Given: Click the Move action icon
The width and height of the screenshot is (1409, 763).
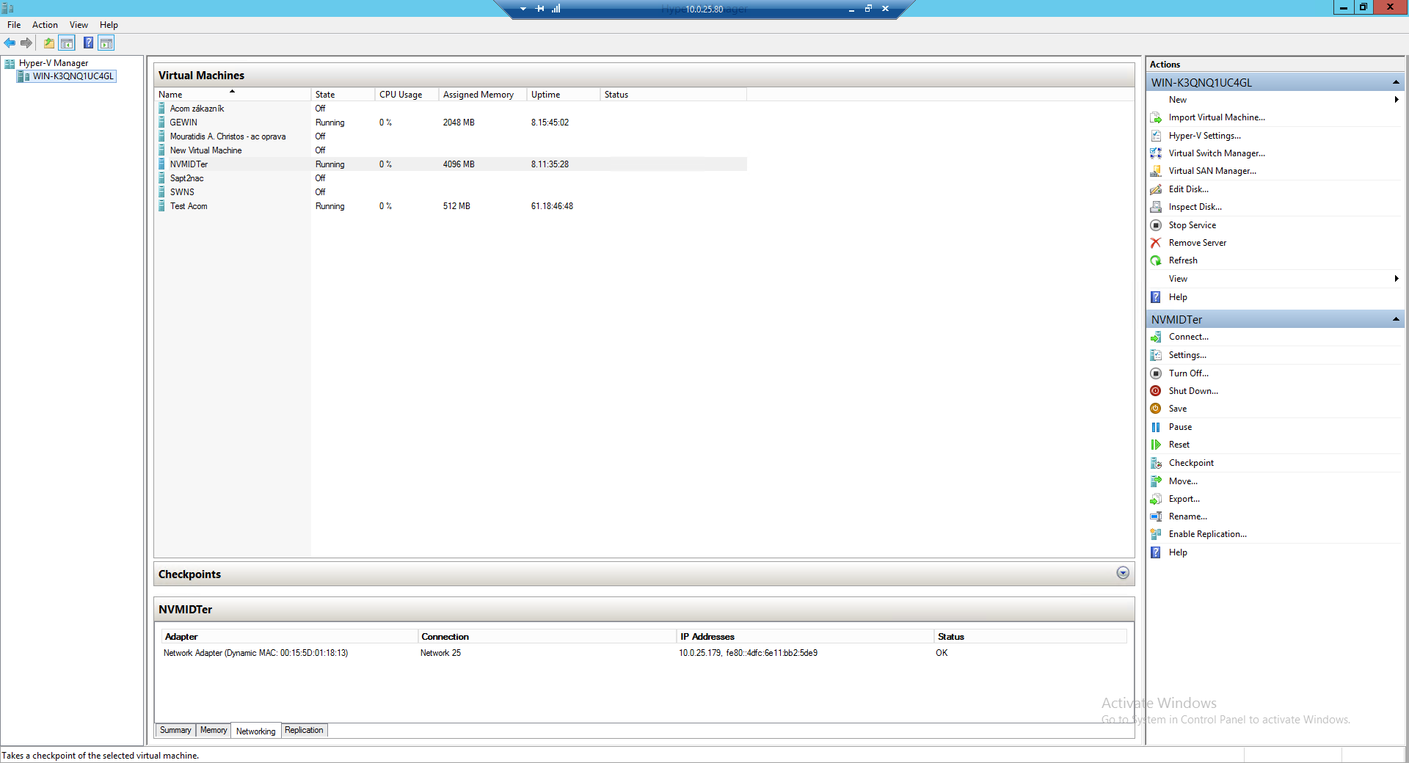Looking at the screenshot, I should point(1156,481).
